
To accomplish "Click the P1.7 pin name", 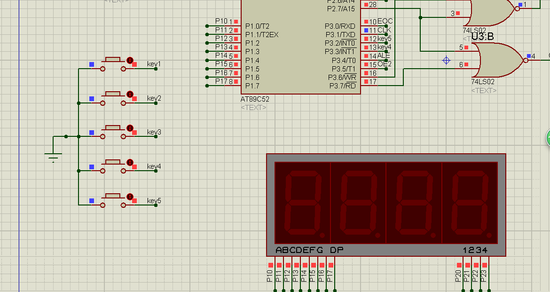I will point(252,86).
